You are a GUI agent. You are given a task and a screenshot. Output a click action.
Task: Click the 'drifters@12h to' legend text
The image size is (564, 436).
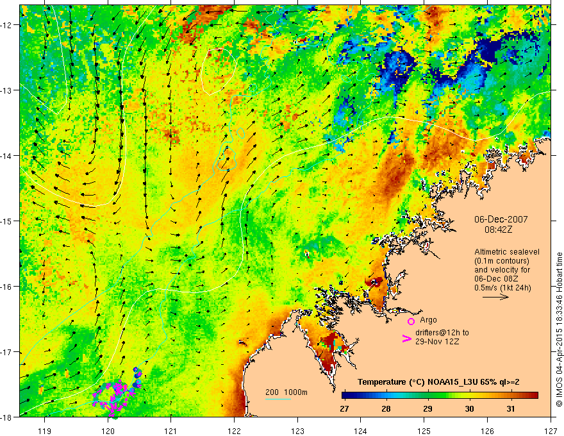[442, 333]
